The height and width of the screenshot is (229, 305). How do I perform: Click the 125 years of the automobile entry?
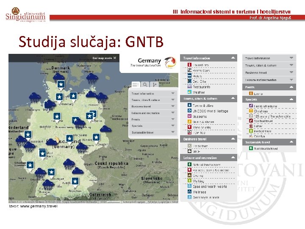(272, 116)
